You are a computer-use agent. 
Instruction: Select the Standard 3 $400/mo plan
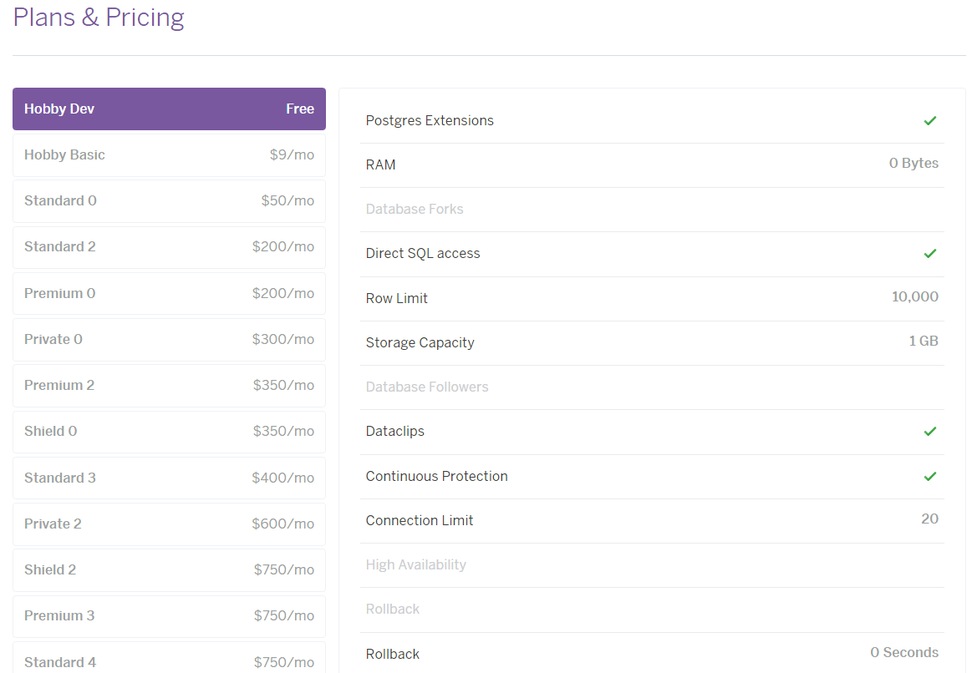tap(169, 477)
